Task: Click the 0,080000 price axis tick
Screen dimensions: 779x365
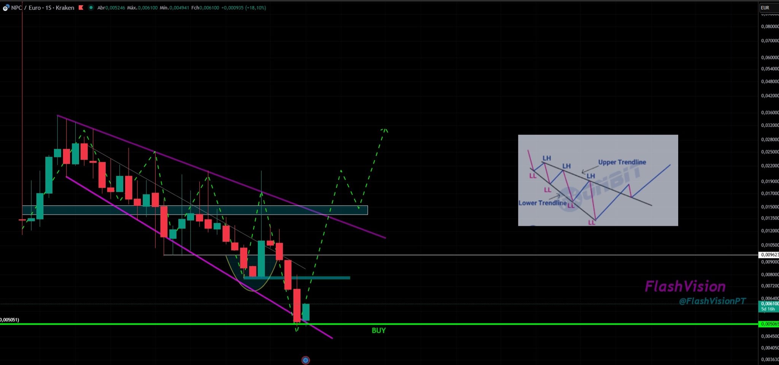Action: 769,27
